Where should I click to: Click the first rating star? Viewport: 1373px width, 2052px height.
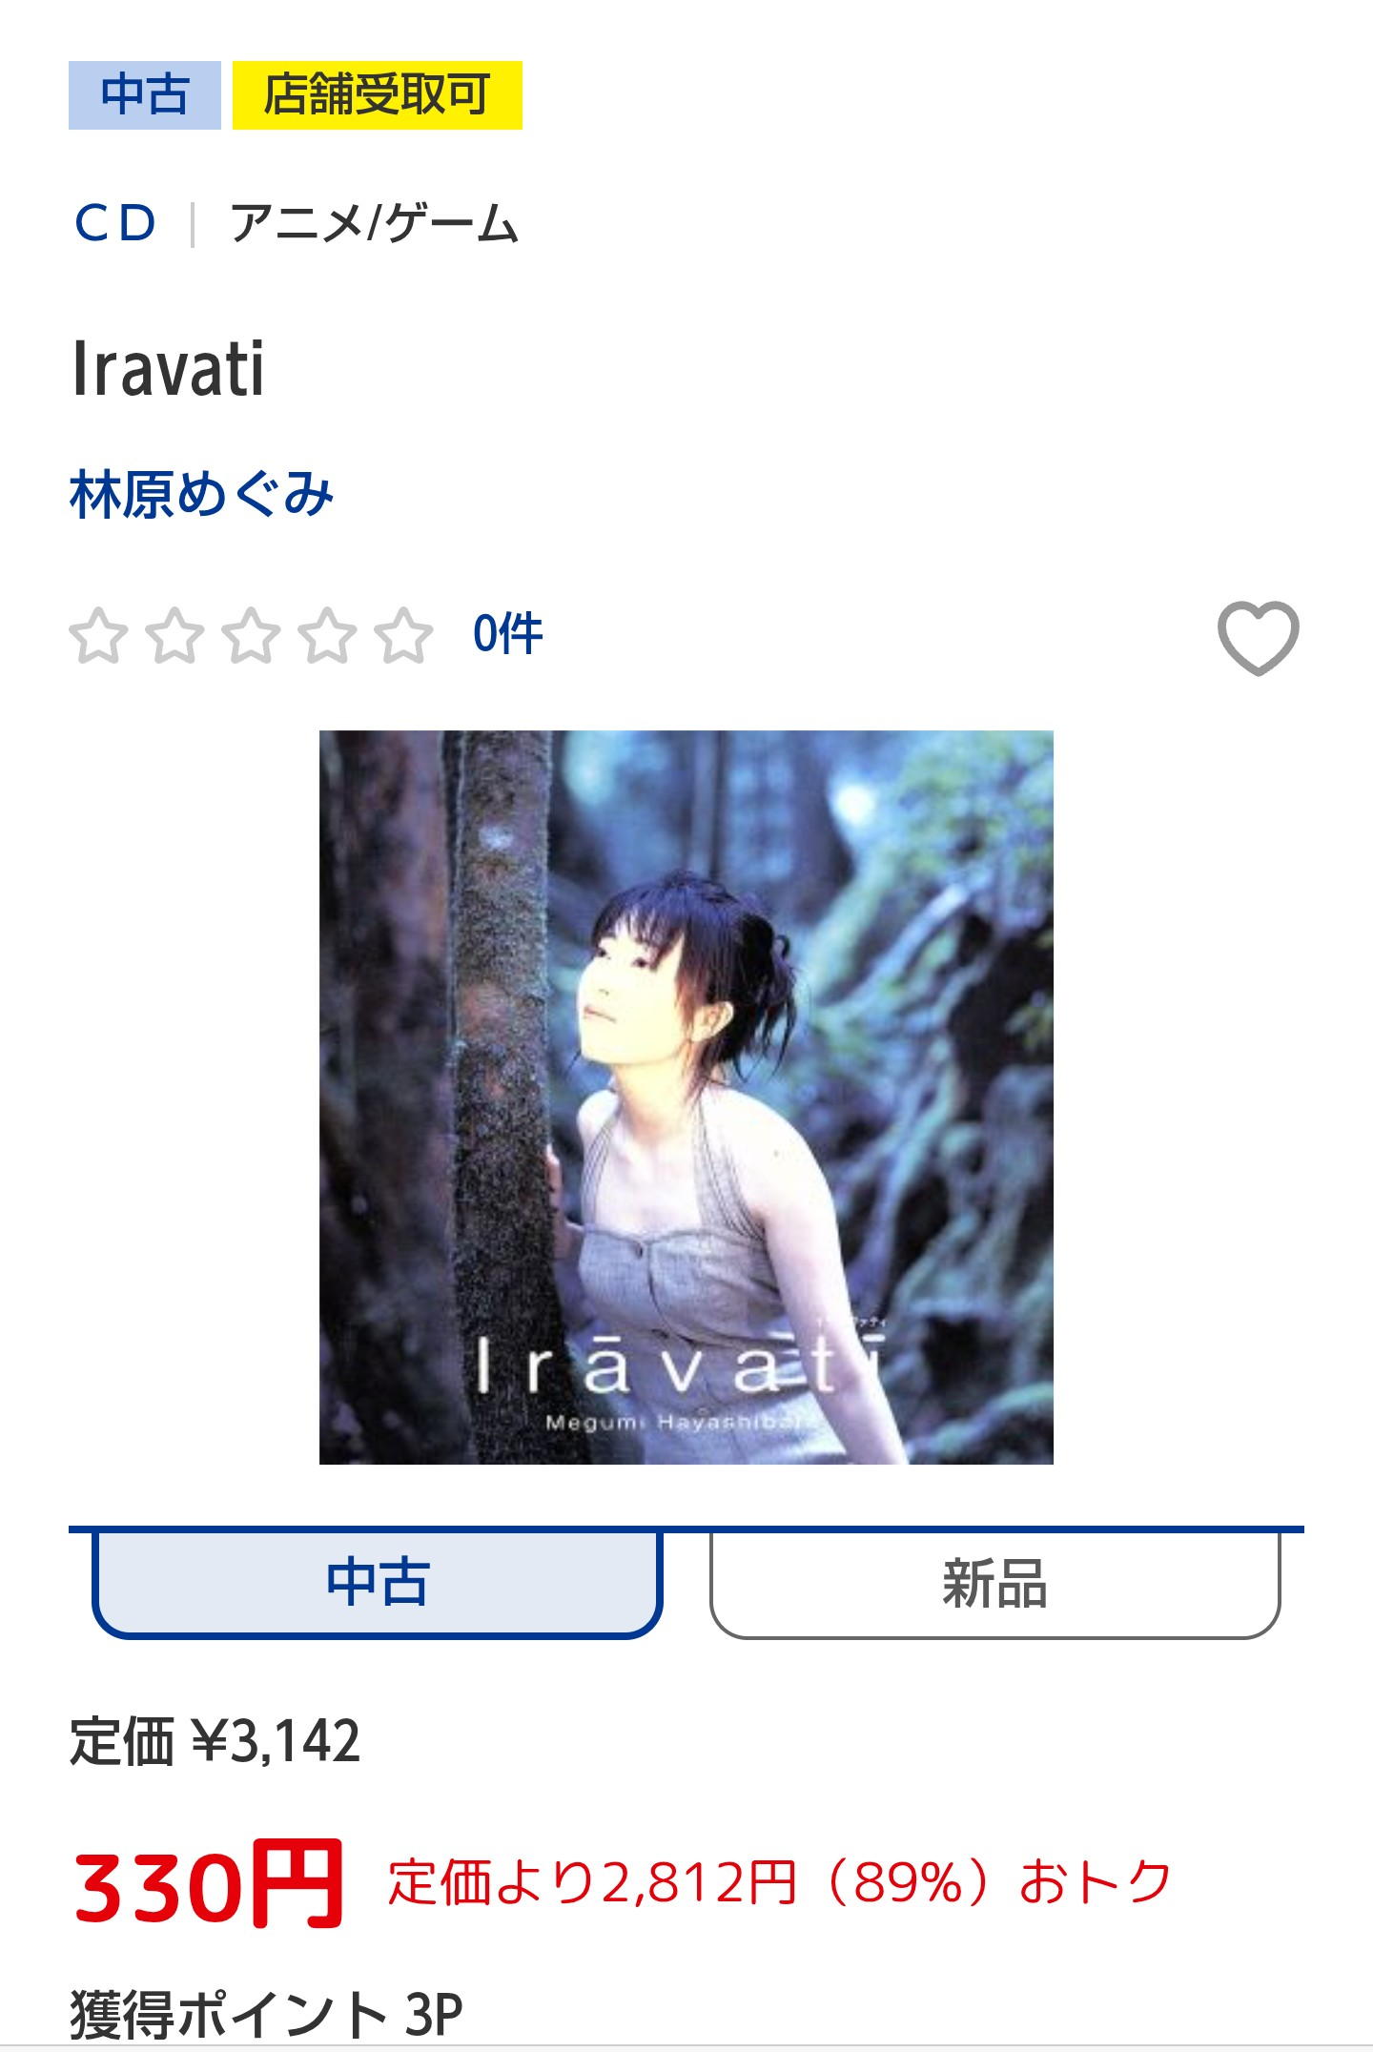pos(98,635)
